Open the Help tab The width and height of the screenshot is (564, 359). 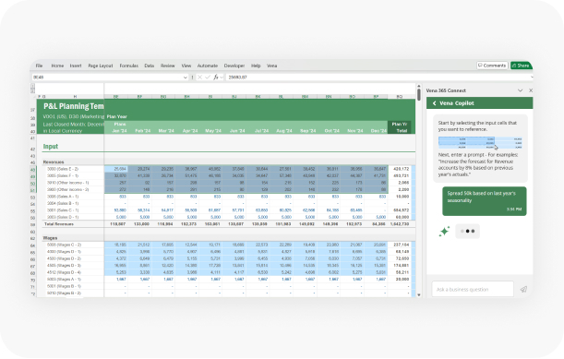[256, 66]
